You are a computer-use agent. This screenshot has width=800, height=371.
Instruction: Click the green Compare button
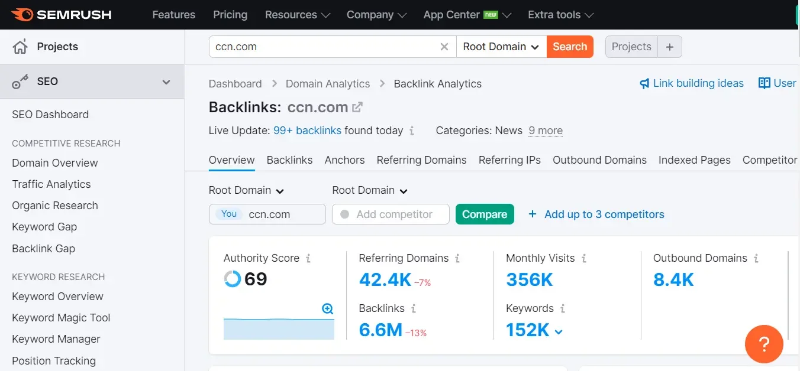tap(485, 214)
